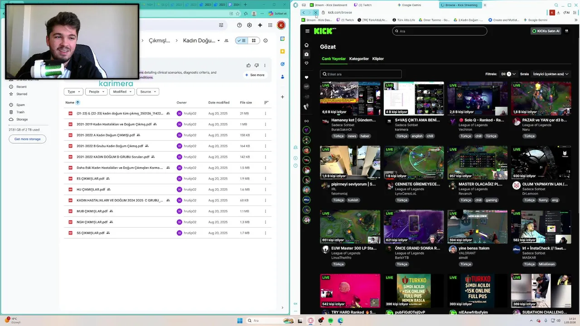Give thumbs down on Gemini summary
This screenshot has height=326, width=580.
tap(256, 66)
